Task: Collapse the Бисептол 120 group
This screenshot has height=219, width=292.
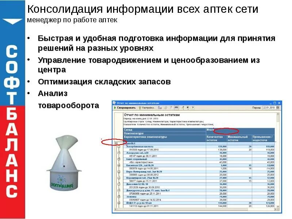Action: [119, 165]
